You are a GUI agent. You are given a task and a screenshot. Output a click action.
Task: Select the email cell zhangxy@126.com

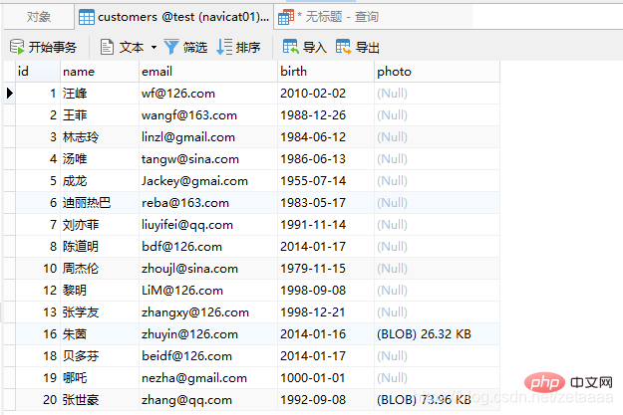point(208,312)
